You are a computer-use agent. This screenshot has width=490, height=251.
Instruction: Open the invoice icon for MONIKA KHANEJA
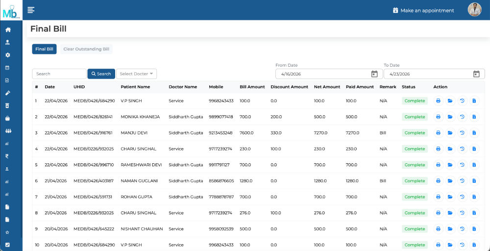(474, 117)
